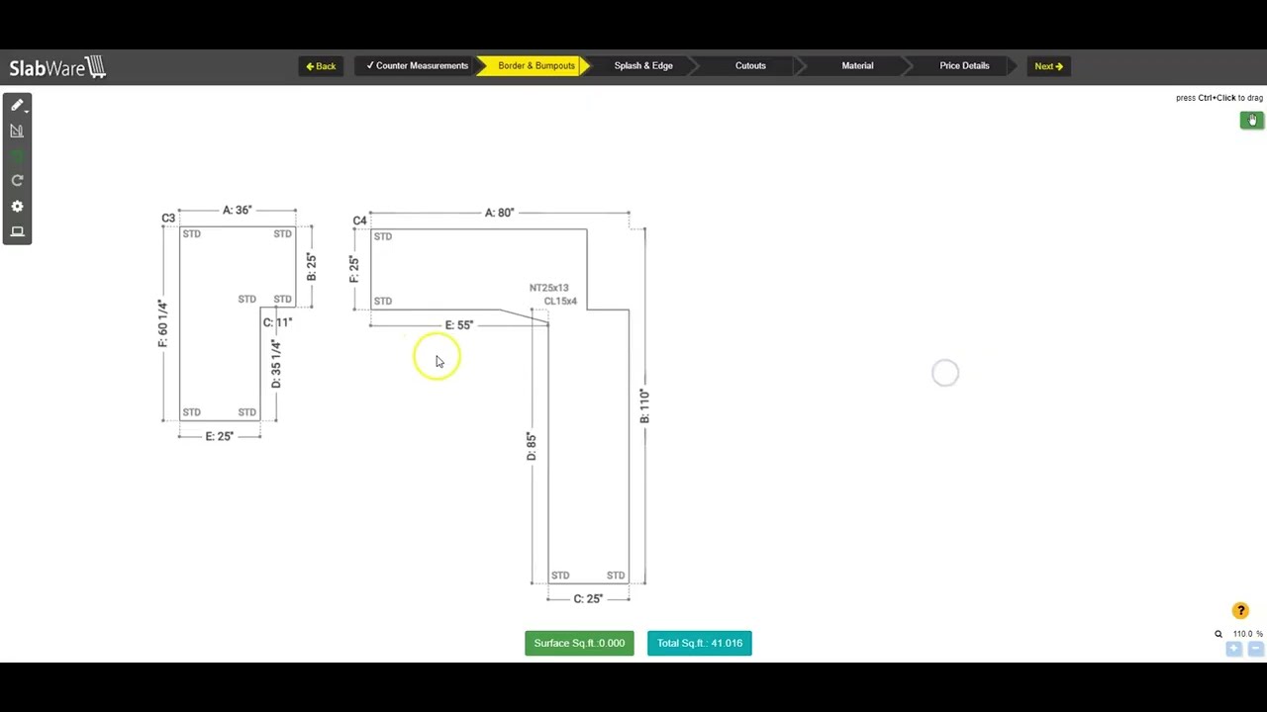1267x712 pixels.
Task: Go back with the Back button
Action: (321, 66)
